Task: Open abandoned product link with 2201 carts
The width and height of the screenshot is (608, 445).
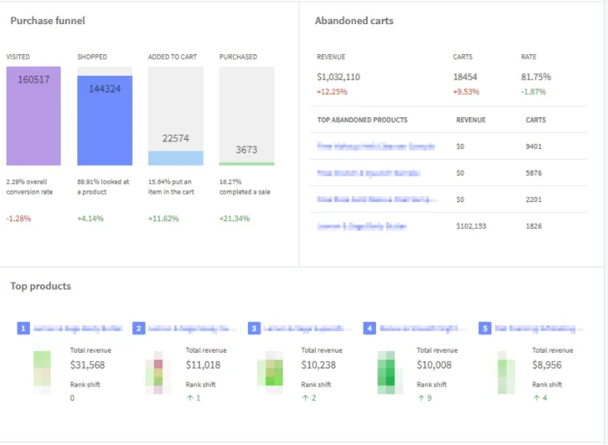Action: 376,200
